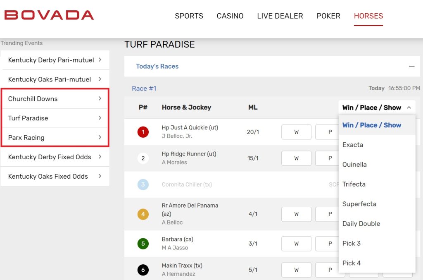Open Churchill Downs races

coord(55,99)
